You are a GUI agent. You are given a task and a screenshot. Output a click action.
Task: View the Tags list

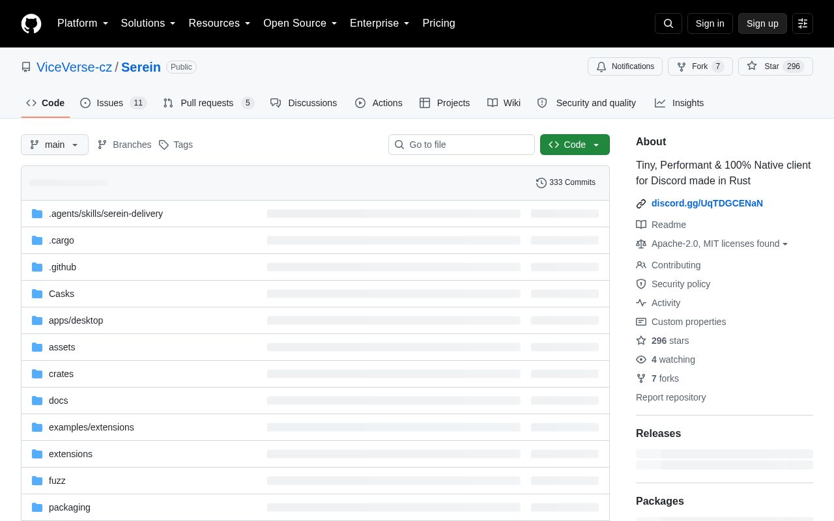(x=176, y=145)
